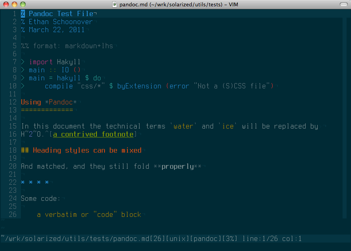Click line number 12 in the gutter
The width and height of the screenshot is (351, 251).
[12, 102]
